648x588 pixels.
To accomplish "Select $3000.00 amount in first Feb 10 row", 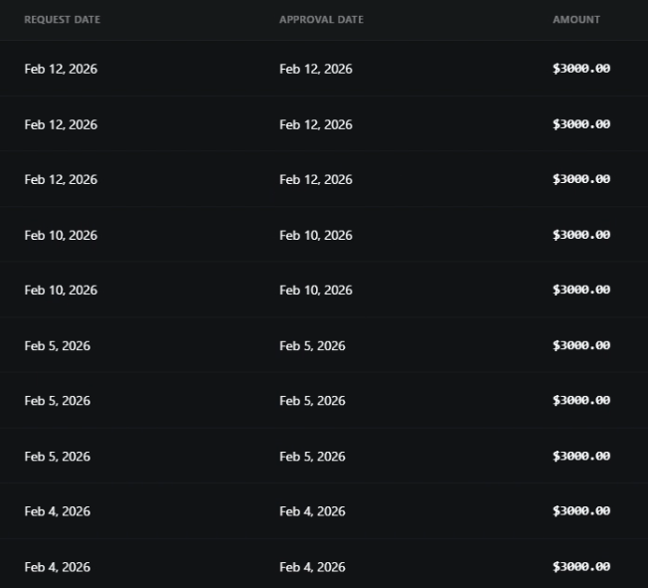I will pos(581,235).
